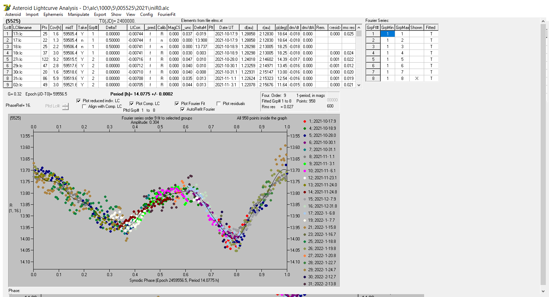Click the light blue legend dot for 17; 2022-1-6.8
The image size is (549, 297).
pos(305,213)
